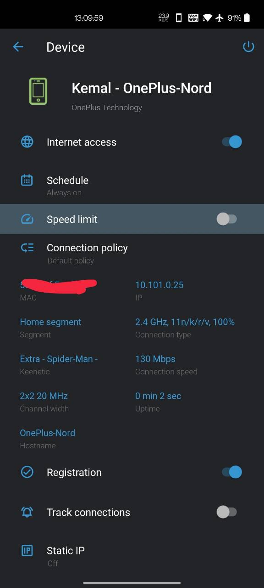
Task: Tap the Kemal - OnePlus-Nord device name
Action: (142, 88)
